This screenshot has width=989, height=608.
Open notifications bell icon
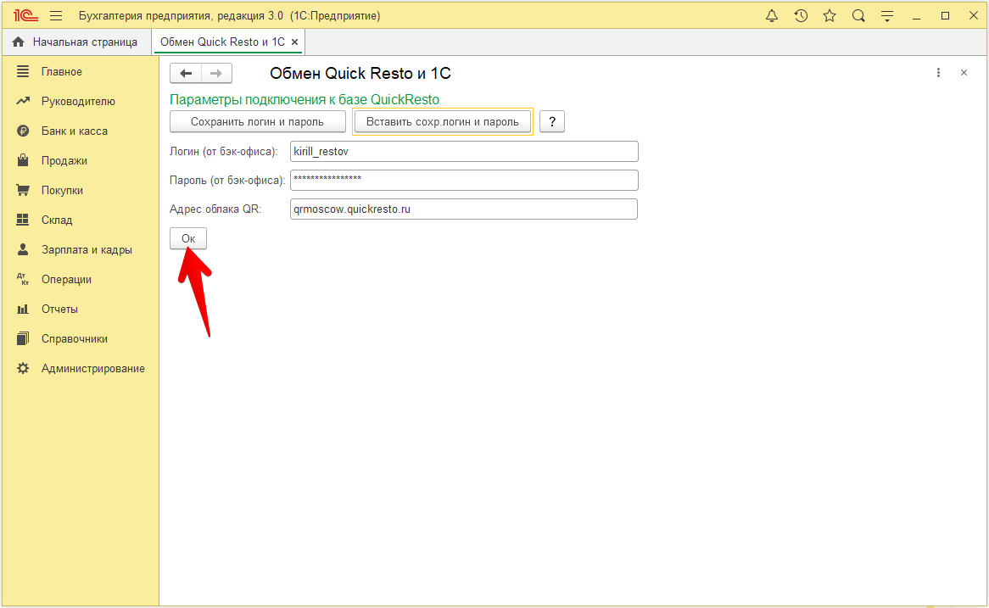tap(771, 16)
